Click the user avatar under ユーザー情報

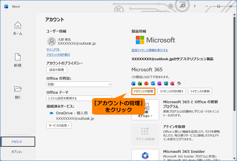[x=51, y=41]
